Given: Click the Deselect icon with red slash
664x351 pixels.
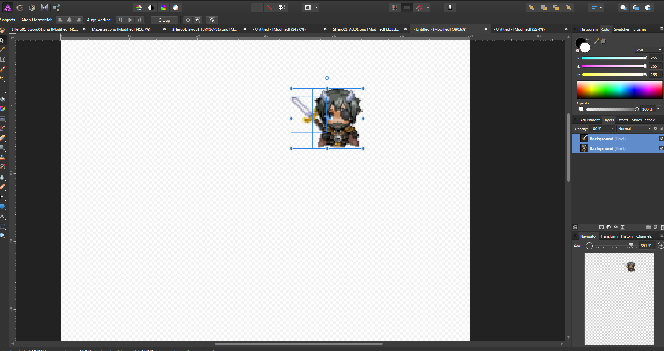Looking at the screenshot, I should tap(270, 8).
